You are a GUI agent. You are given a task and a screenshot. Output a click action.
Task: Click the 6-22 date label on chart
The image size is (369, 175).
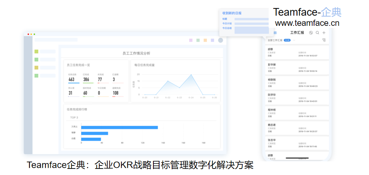click(x=168, y=97)
